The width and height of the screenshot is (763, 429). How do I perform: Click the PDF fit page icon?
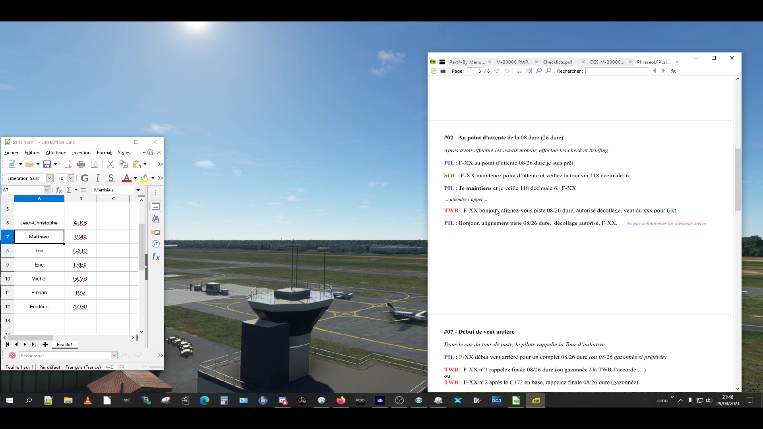click(x=529, y=71)
